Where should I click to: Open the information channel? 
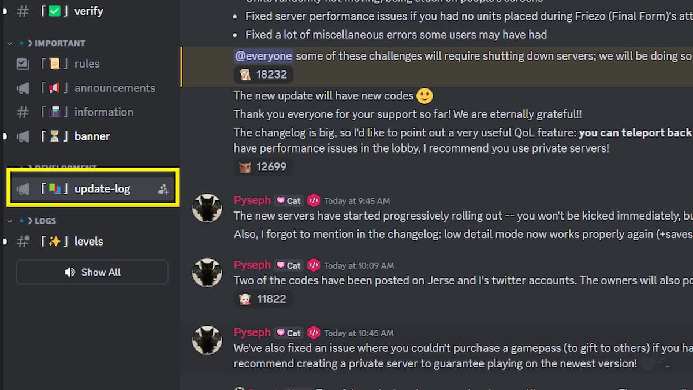[104, 112]
